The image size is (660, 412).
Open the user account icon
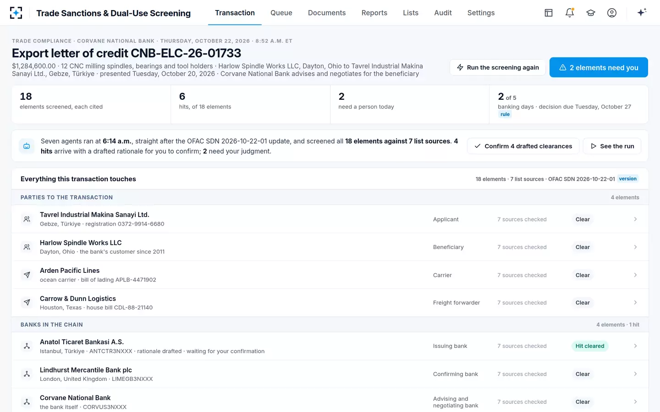[612, 13]
